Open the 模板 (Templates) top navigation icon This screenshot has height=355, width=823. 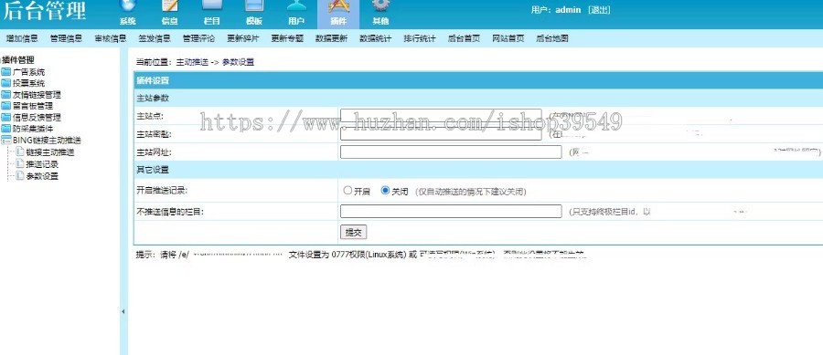[254, 12]
